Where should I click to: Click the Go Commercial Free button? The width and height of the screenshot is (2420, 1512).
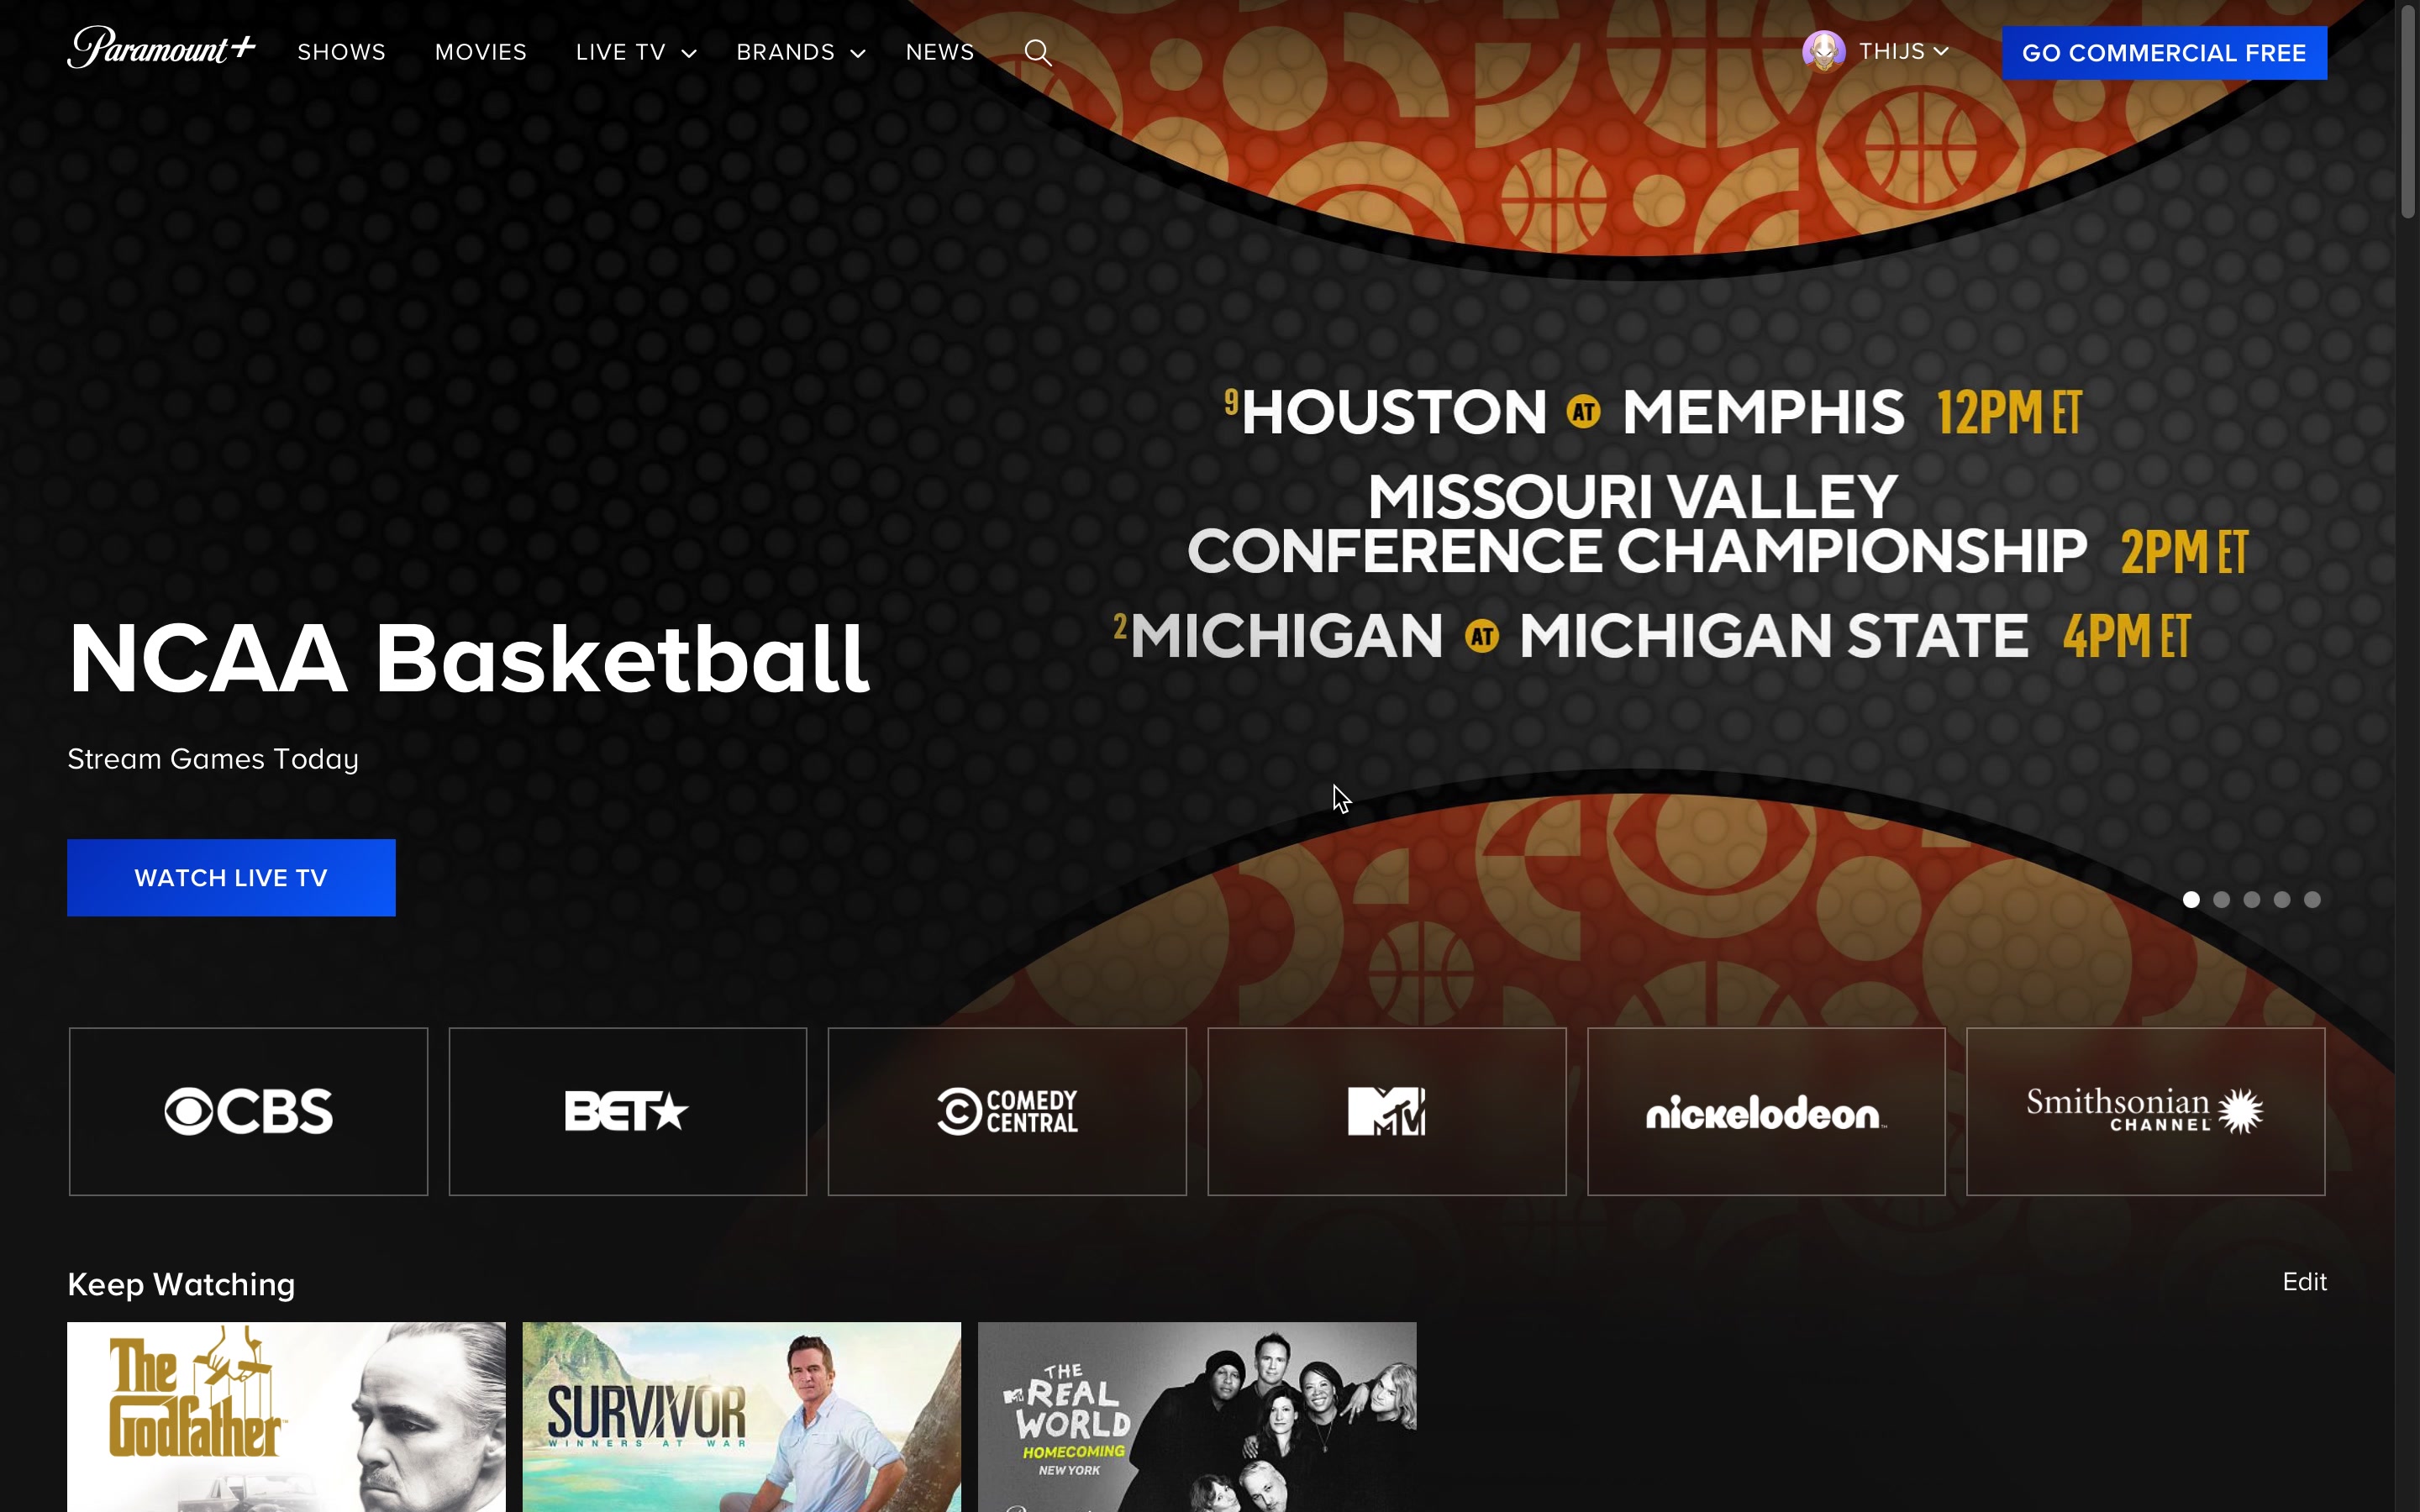(x=2165, y=52)
